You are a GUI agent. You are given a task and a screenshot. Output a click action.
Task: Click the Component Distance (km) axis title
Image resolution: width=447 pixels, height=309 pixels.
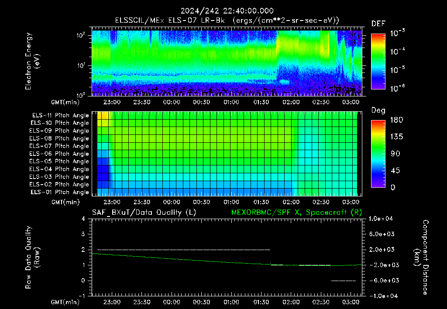coord(421,257)
